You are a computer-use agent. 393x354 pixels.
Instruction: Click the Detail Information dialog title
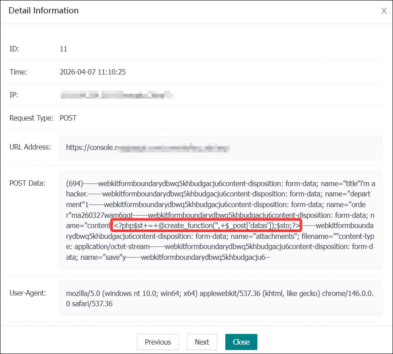click(x=44, y=11)
